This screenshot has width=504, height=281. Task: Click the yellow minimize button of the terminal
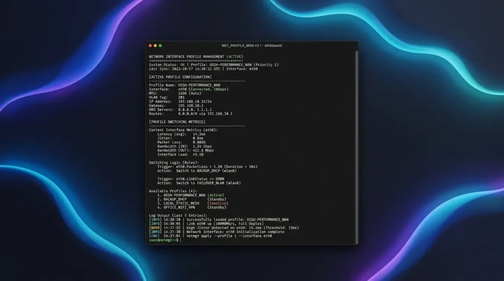[155, 46]
